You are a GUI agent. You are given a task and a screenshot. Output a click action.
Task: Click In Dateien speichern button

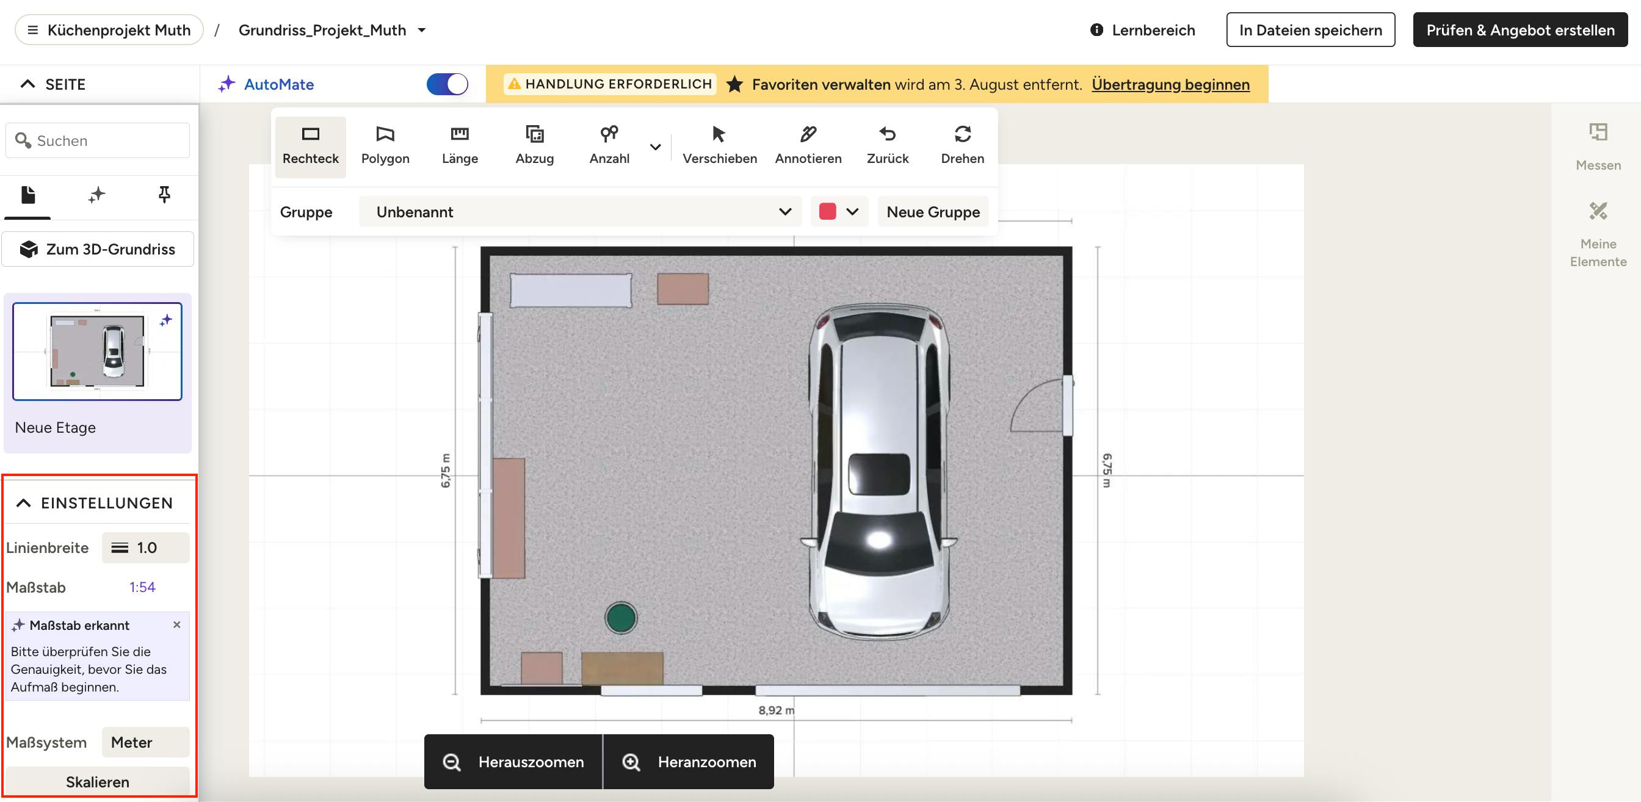[1310, 30]
